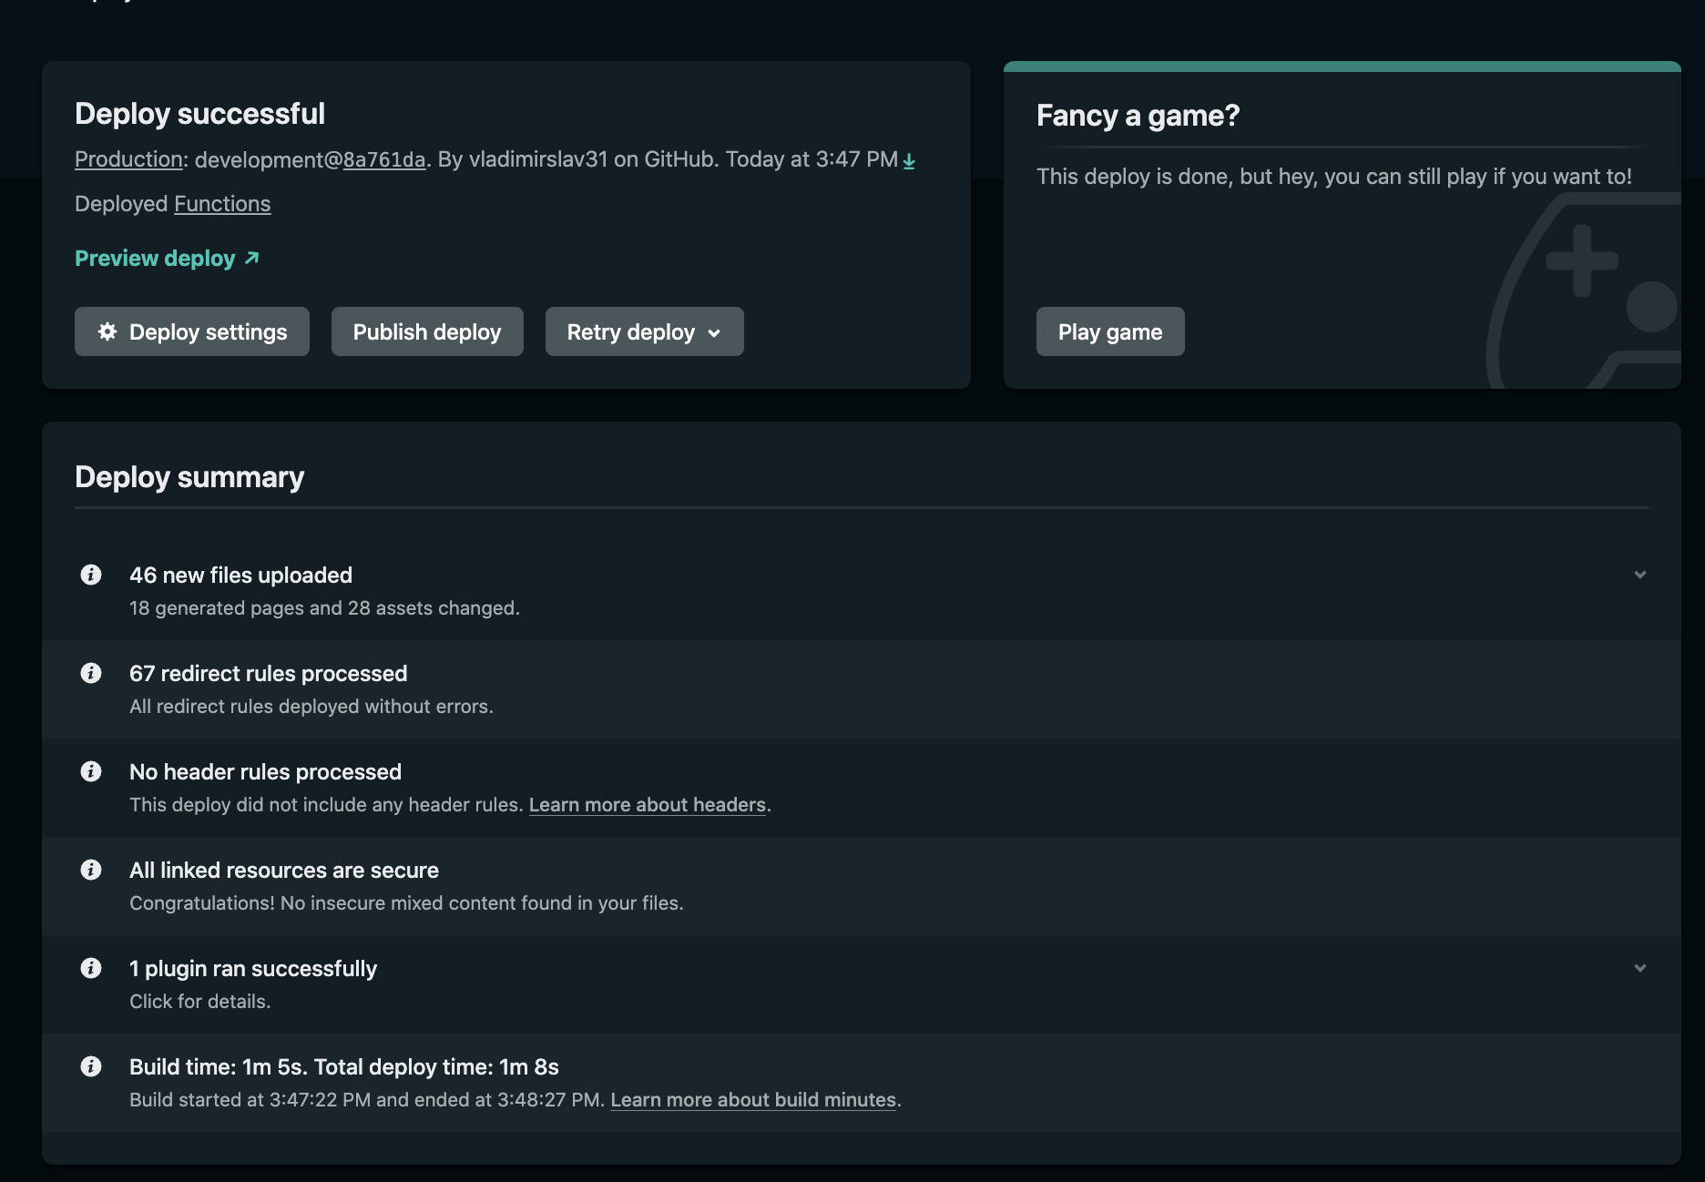Expand the 46 new files uploaded section
The image size is (1705, 1182).
coord(1639,575)
